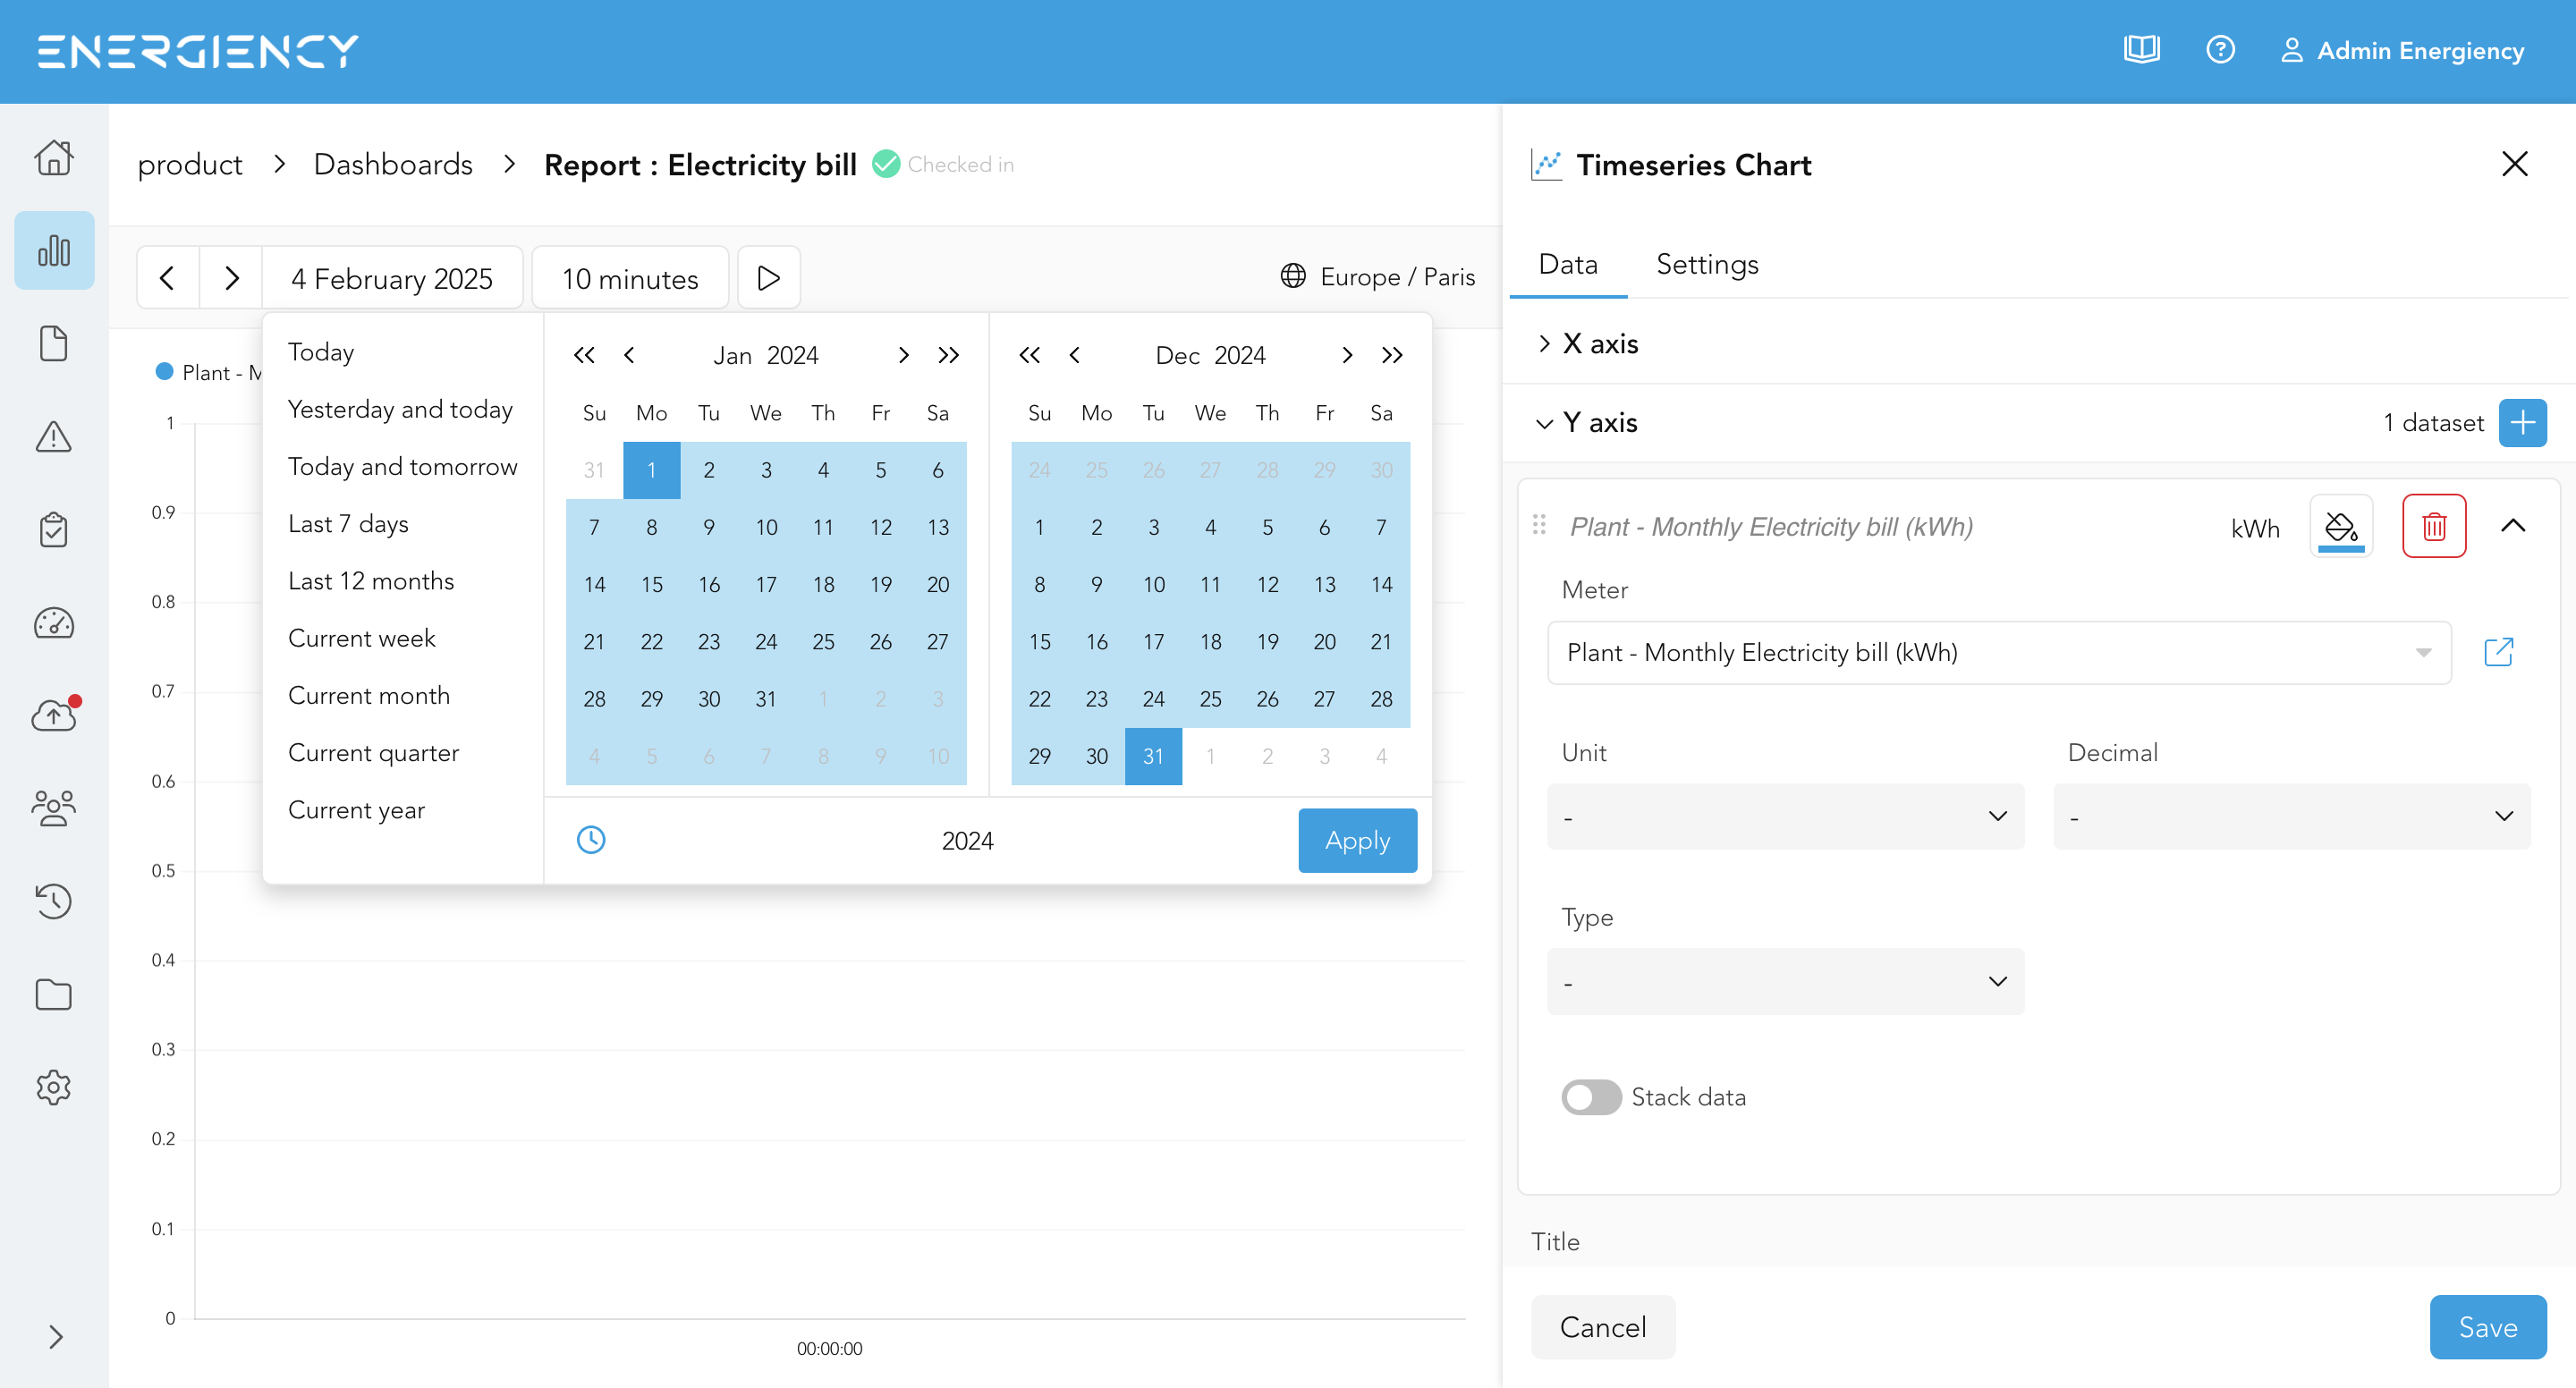Open the documentation book icon
Image resolution: width=2576 pixels, height=1388 pixels.
2141,50
